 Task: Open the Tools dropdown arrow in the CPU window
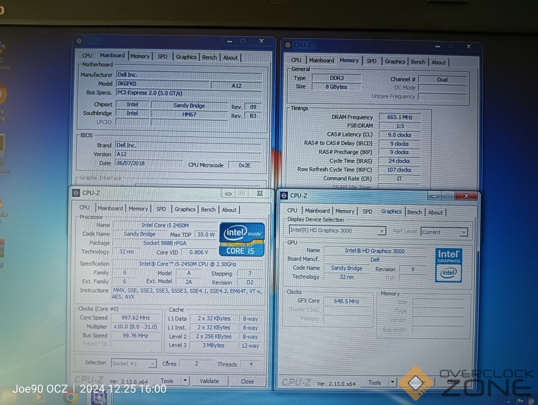click(x=185, y=381)
